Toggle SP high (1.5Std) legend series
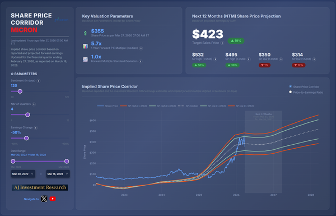The image size is (336, 216). coord(133,106)
